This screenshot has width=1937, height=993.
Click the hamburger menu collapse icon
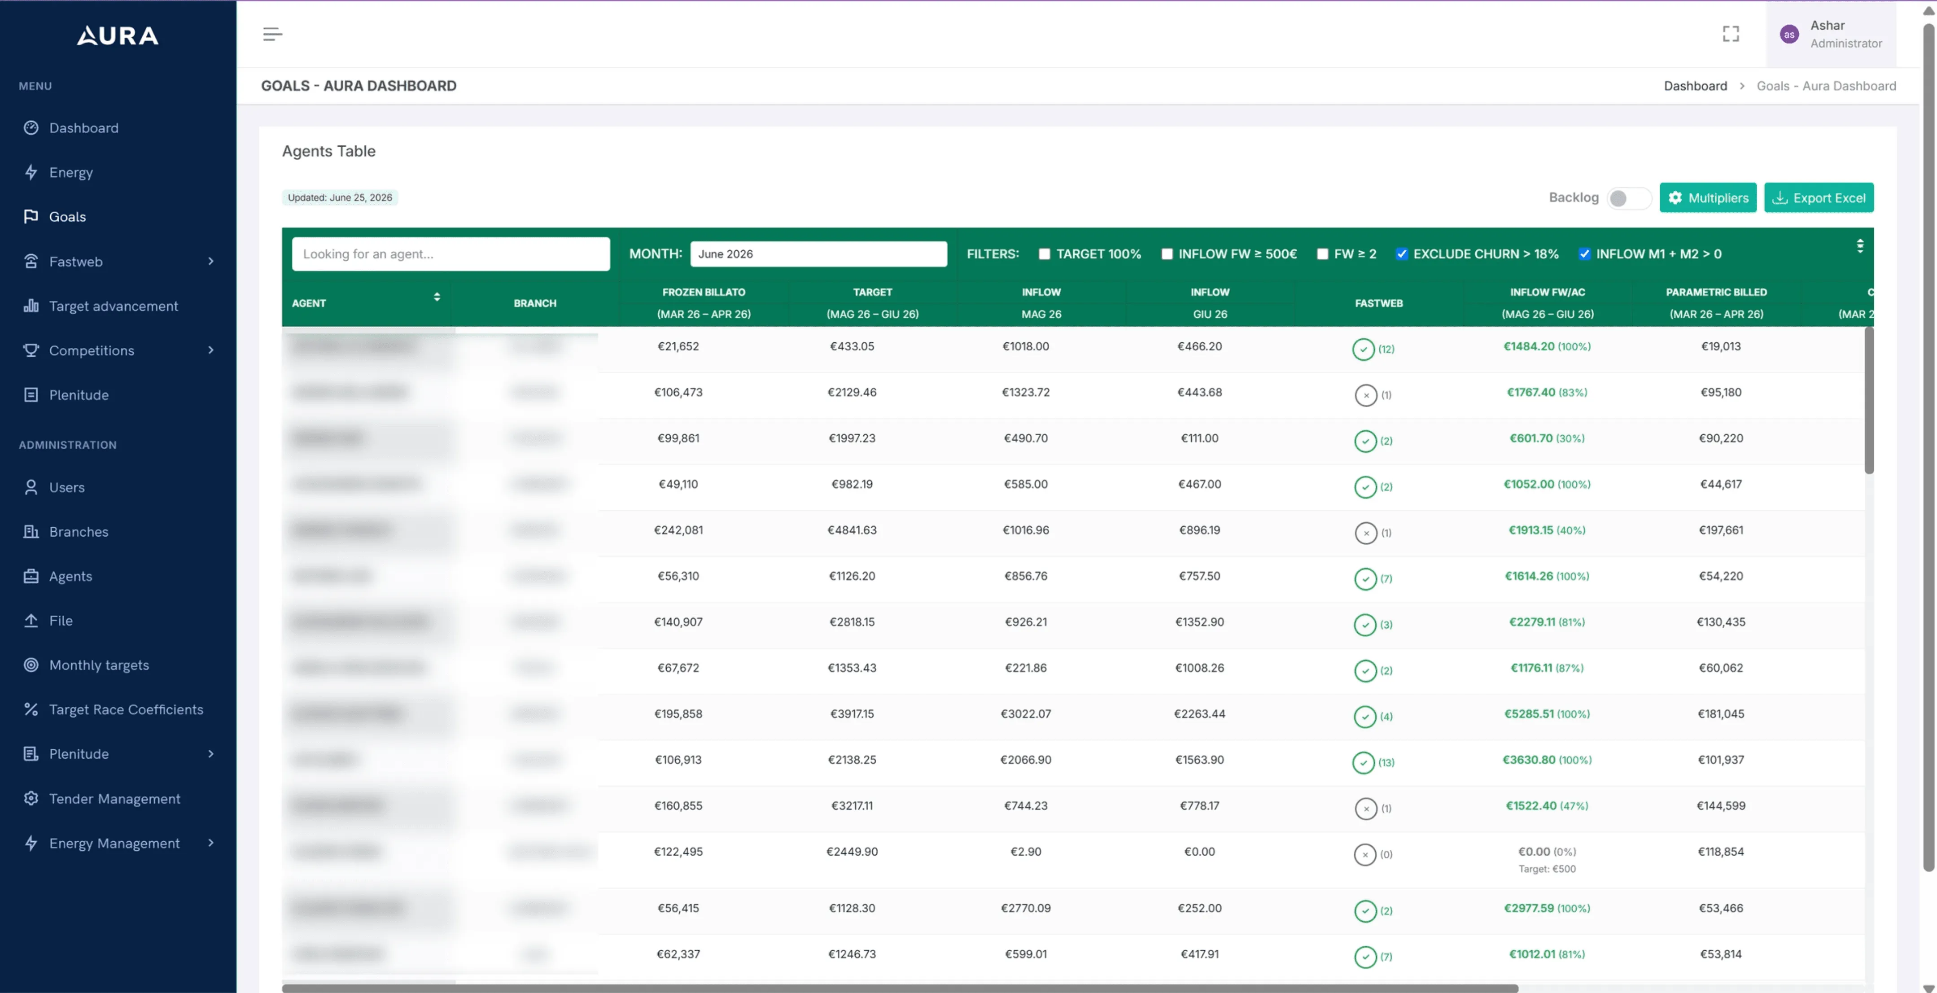(x=272, y=34)
